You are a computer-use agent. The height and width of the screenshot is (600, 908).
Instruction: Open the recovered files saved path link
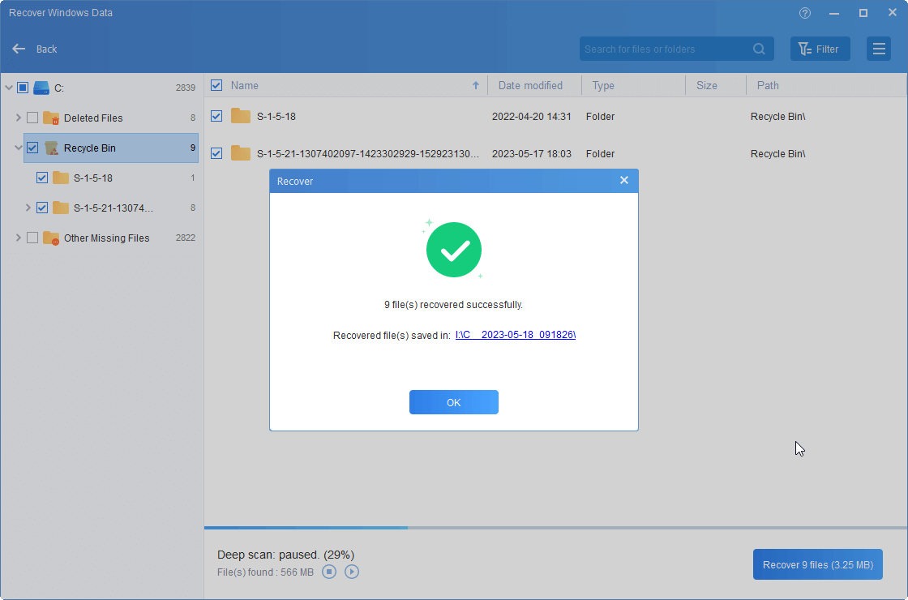[516, 335]
